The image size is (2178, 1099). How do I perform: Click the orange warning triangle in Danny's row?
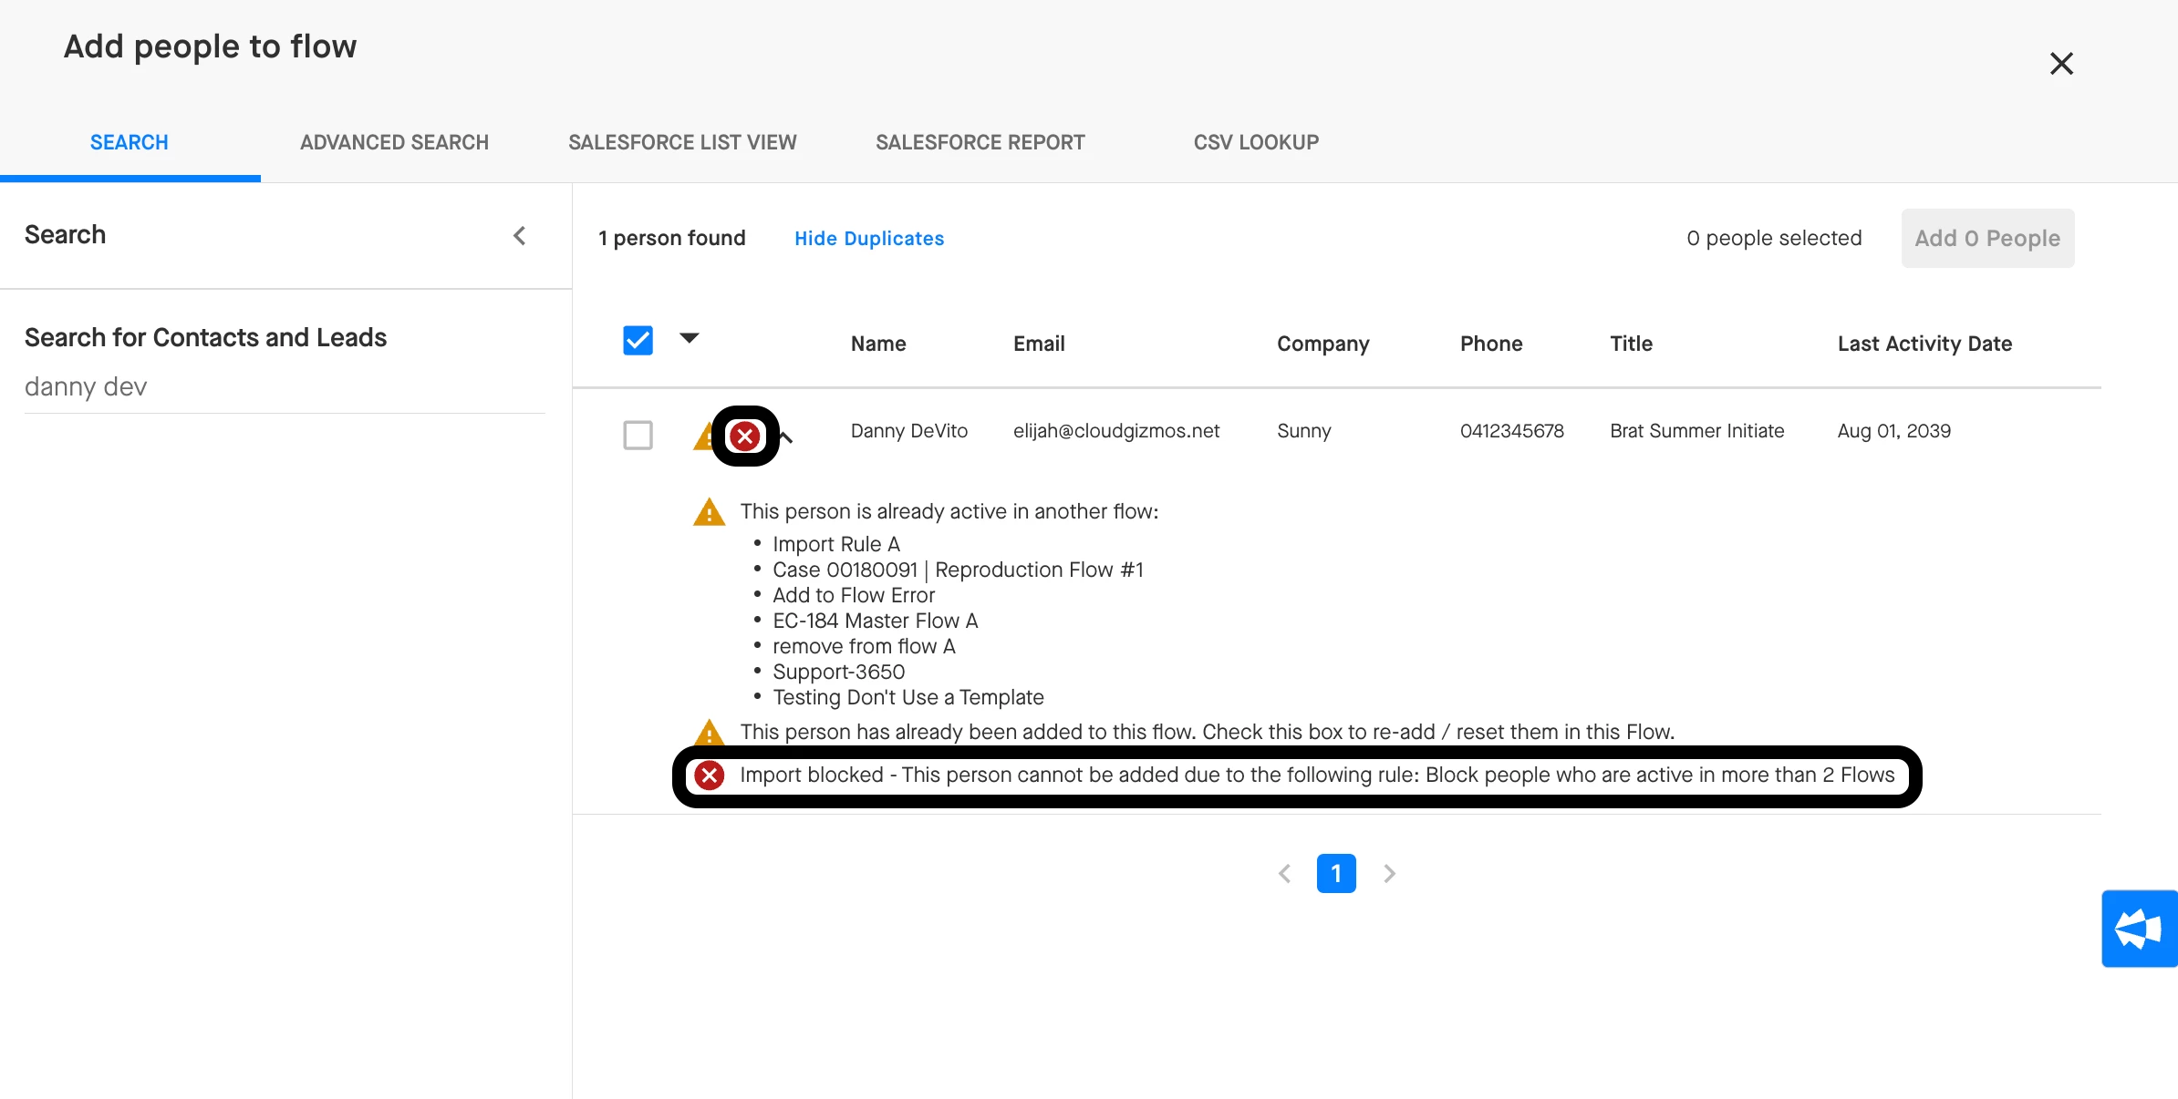tap(702, 437)
